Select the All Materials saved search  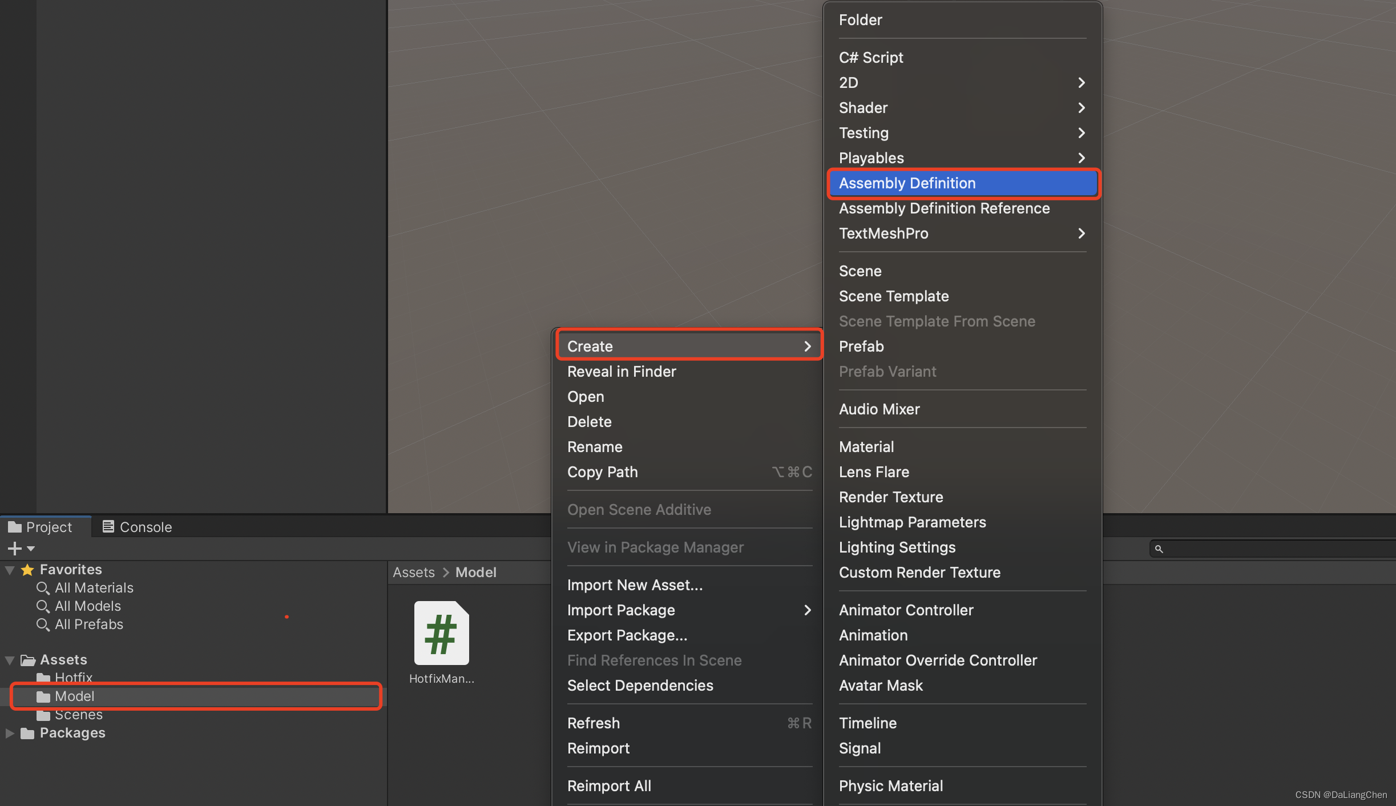94,588
